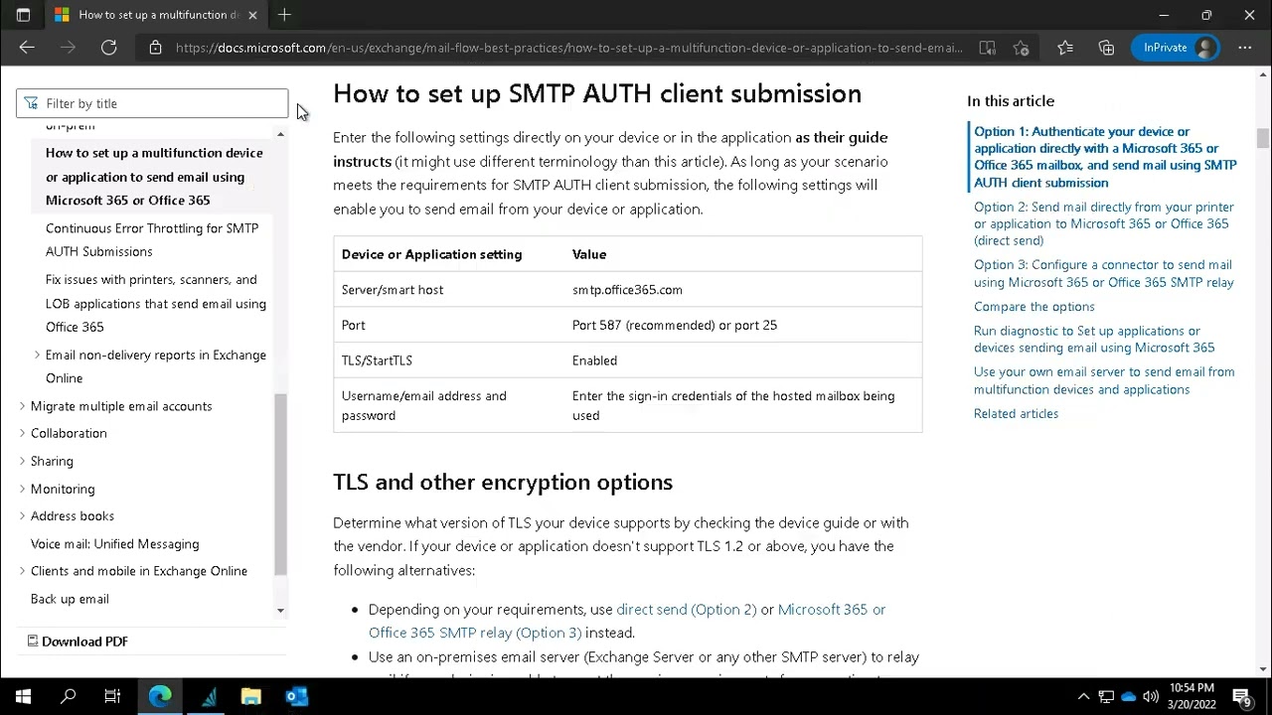The image size is (1272, 715).
Task: Go to 'Compare the options' section
Action: pos(1033,307)
